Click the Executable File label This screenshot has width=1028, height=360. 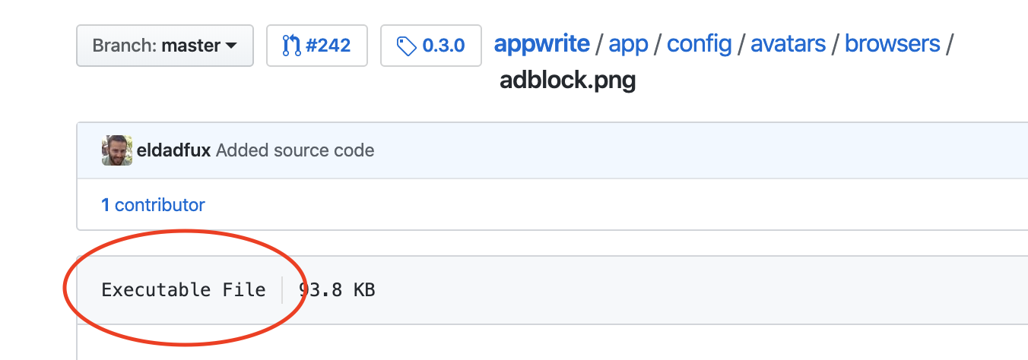pyautogui.click(x=183, y=289)
